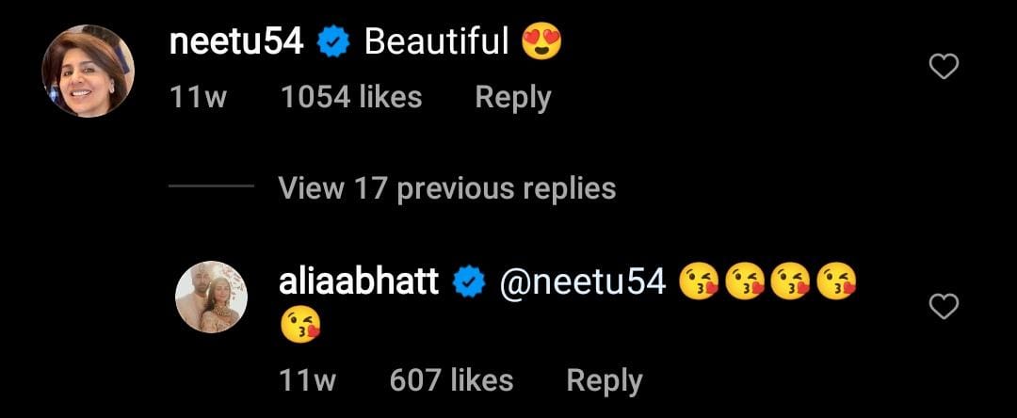Click the first kiss emoji after @neetu54
This screenshot has width=1017, height=418.
point(699,281)
